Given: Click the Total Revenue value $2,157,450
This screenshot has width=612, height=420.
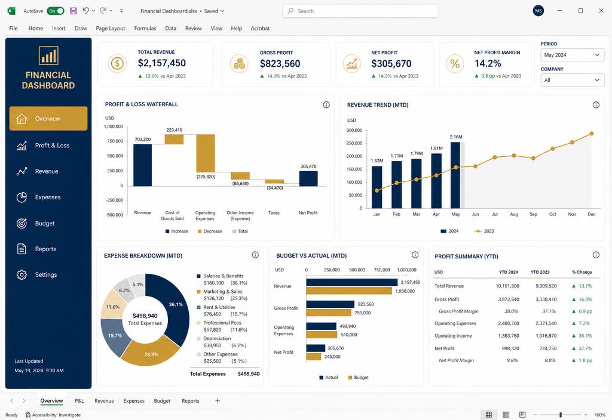Looking at the screenshot, I should 161,63.
